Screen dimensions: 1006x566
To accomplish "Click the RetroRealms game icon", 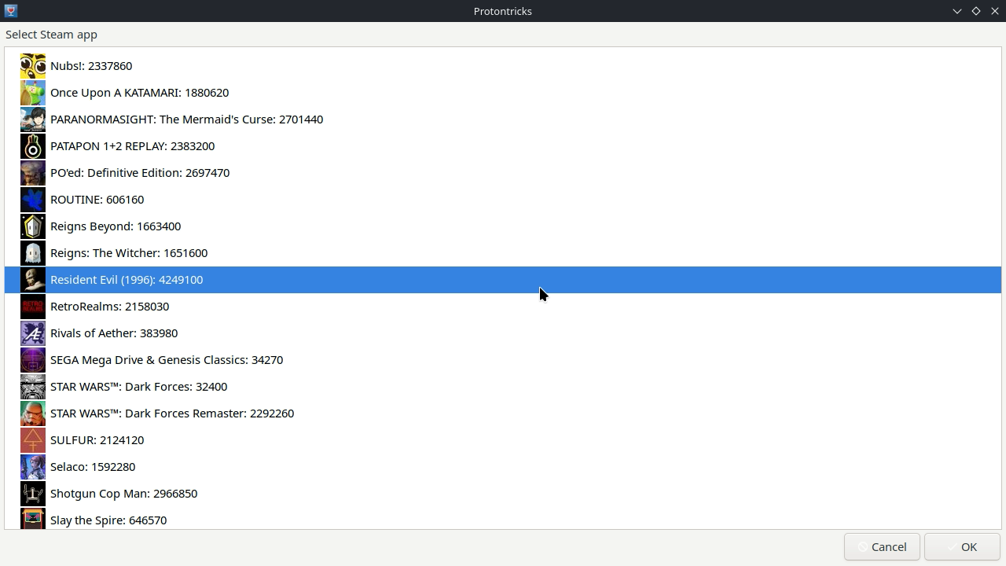I will tap(32, 307).
